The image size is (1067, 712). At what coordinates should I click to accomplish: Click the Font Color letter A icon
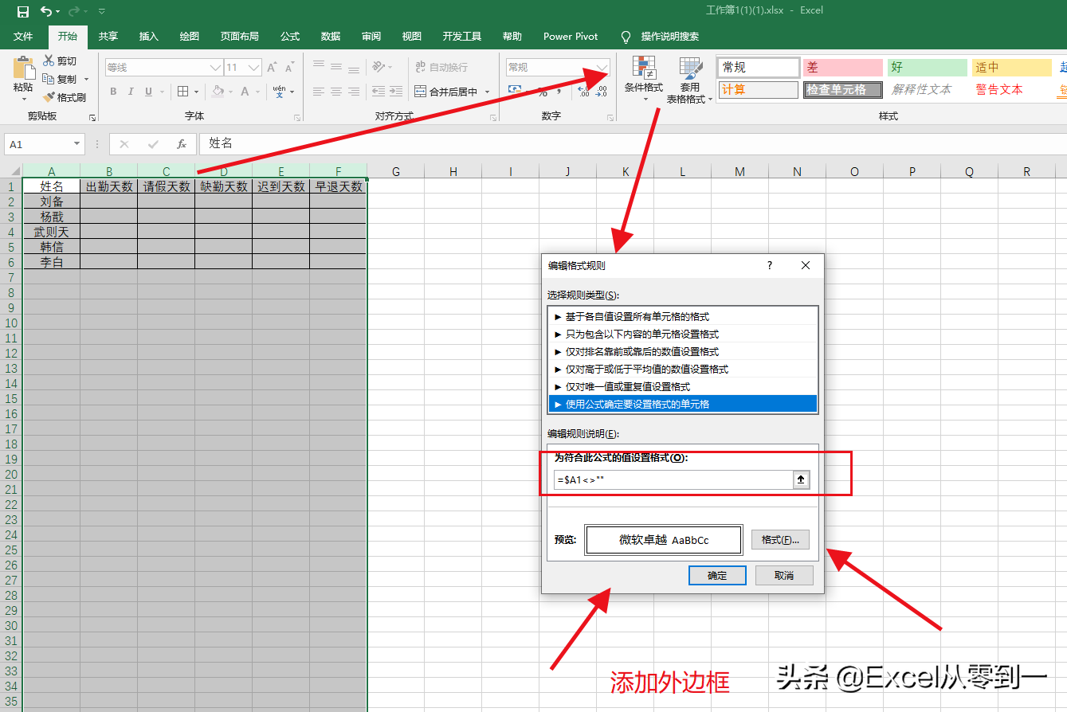point(245,92)
